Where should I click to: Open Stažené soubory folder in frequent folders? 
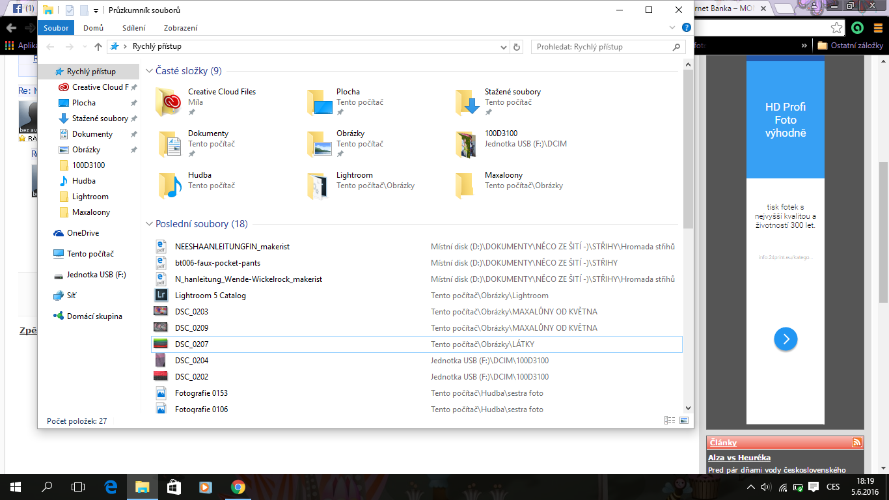coord(498,102)
